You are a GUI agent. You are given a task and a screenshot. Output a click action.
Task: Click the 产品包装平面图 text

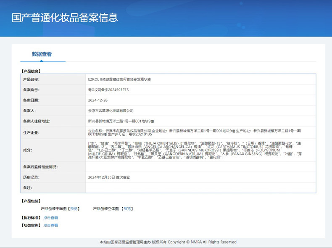point(53,208)
